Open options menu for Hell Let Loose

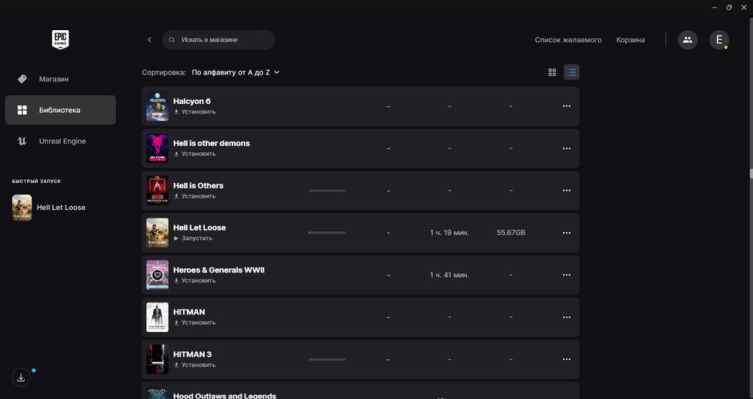coord(566,233)
